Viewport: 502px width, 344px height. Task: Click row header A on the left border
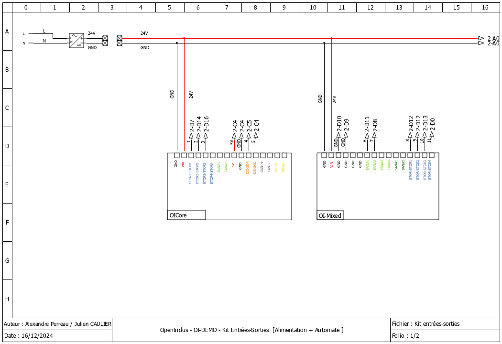[x=6, y=31]
